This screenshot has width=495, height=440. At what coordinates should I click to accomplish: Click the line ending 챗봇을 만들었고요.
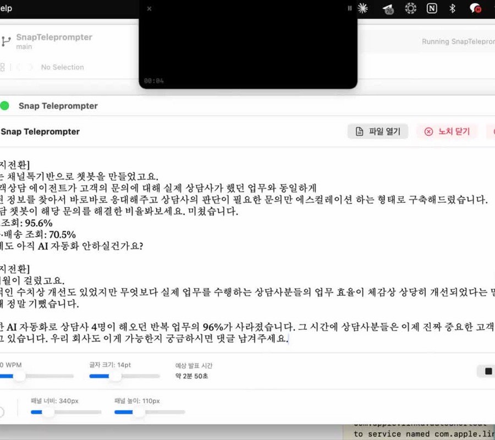pos(79,177)
